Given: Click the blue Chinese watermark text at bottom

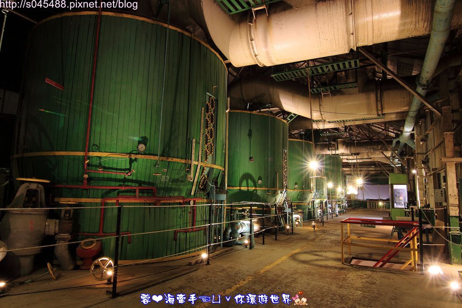Looking at the screenshot, I should click(x=216, y=299).
